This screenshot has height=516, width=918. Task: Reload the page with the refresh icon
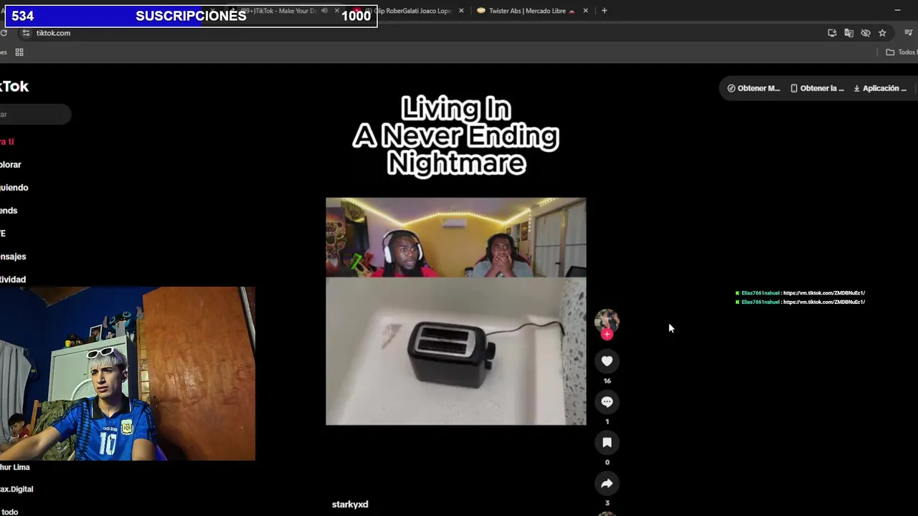pos(4,33)
